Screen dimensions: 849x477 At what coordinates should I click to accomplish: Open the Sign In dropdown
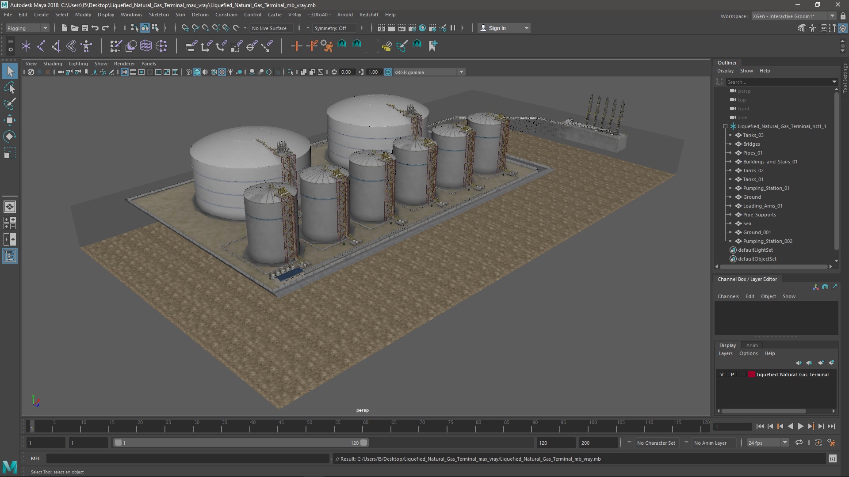coord(504,28)
